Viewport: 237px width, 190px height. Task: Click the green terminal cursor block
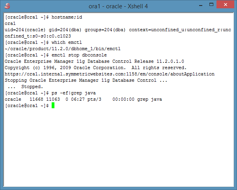coord(53,105)
